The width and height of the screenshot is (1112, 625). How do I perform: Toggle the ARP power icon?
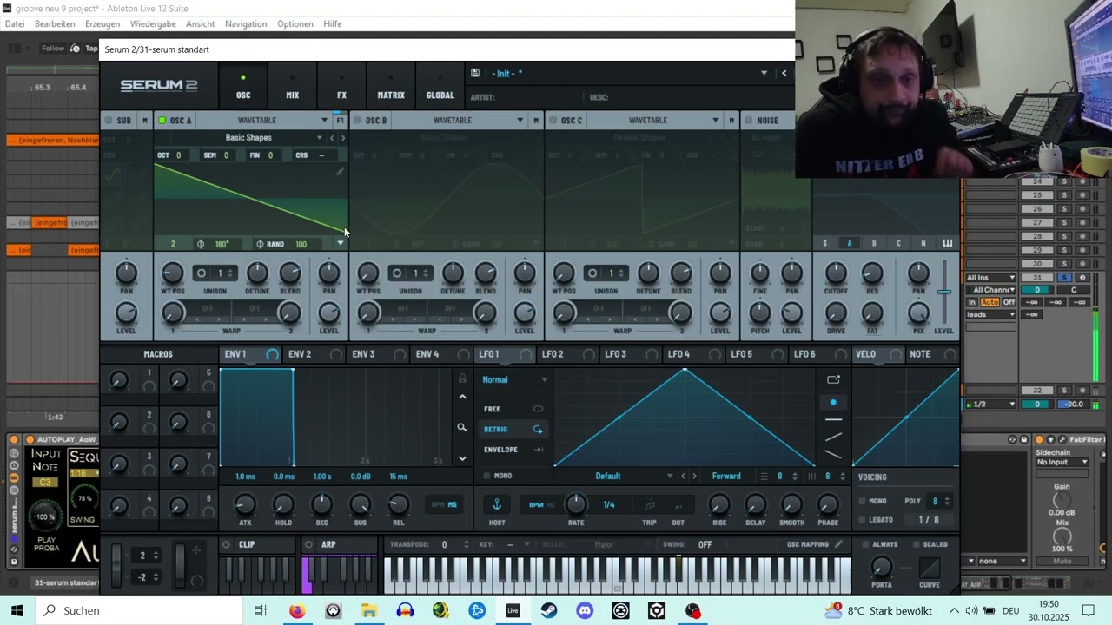pyautogui.click(x=308, y=544)
